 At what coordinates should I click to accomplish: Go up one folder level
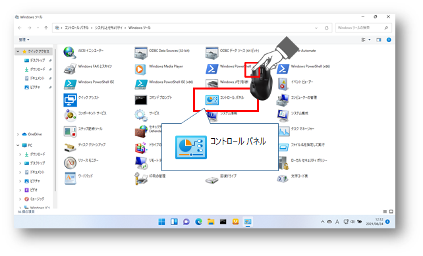point(46,28)
